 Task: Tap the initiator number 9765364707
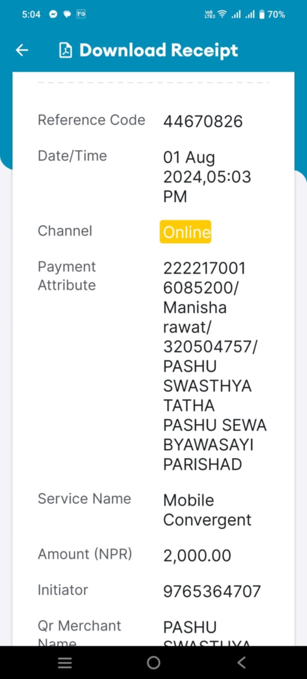212,591
